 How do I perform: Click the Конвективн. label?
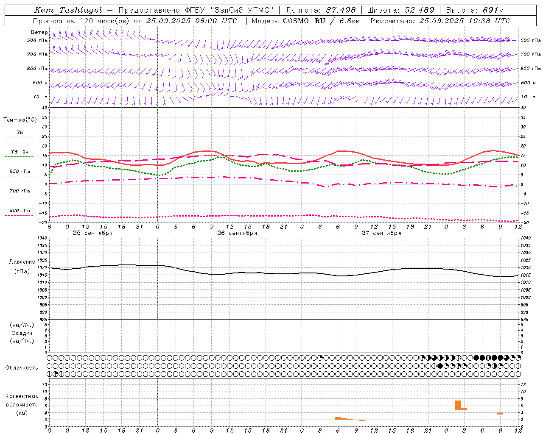point(22,396)
